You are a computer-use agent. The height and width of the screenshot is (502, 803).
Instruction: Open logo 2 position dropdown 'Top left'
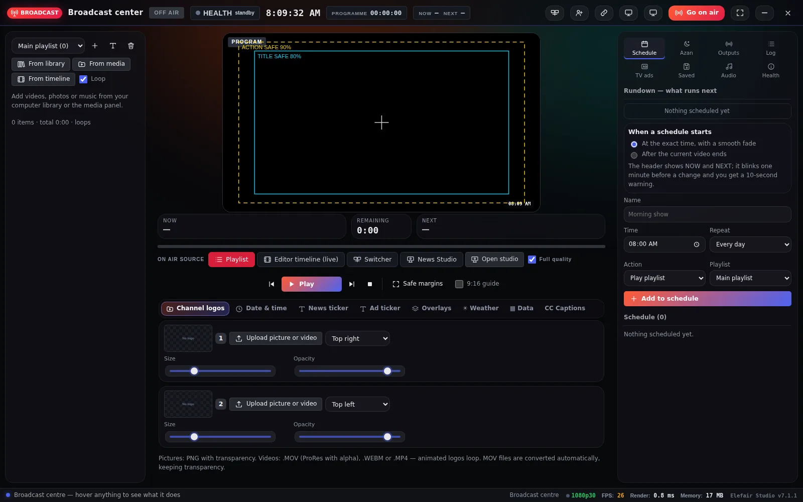(x=357, y=404)
